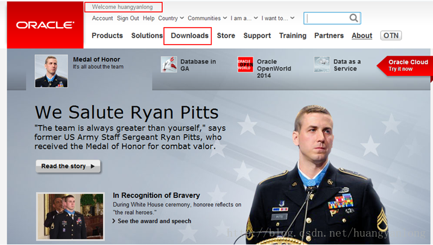433x245 pixels.
Task: Click the Data as a Service text link
Action: pos(347,65)
